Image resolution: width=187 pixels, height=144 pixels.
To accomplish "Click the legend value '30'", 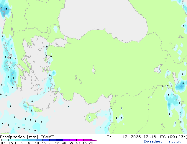I will pos(64,143).
